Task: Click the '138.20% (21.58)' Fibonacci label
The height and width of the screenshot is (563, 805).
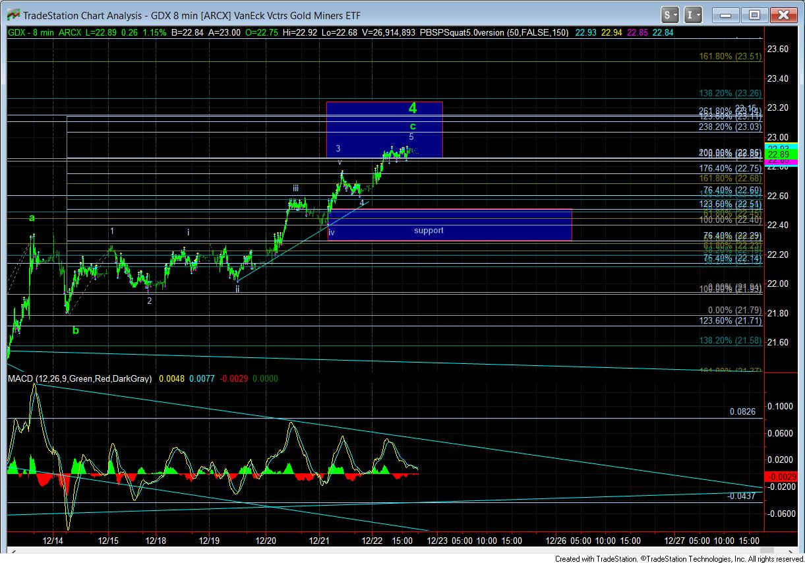Action: click(730, 340)
